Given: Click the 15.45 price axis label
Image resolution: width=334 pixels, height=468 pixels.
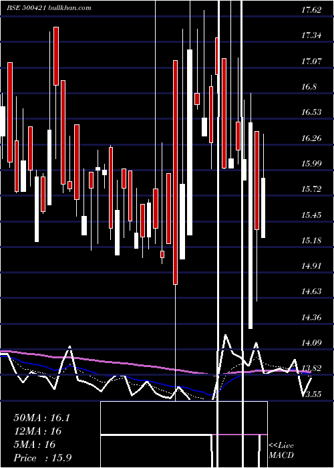Looking at the screenshot, I should pos(311,215).
